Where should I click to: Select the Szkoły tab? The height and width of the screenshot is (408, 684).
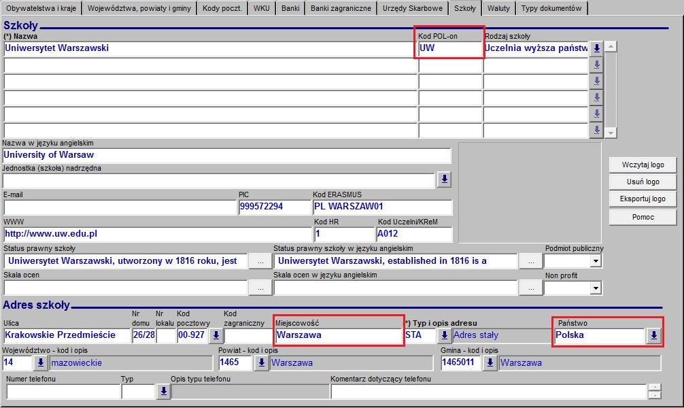(x=465, y=8)
